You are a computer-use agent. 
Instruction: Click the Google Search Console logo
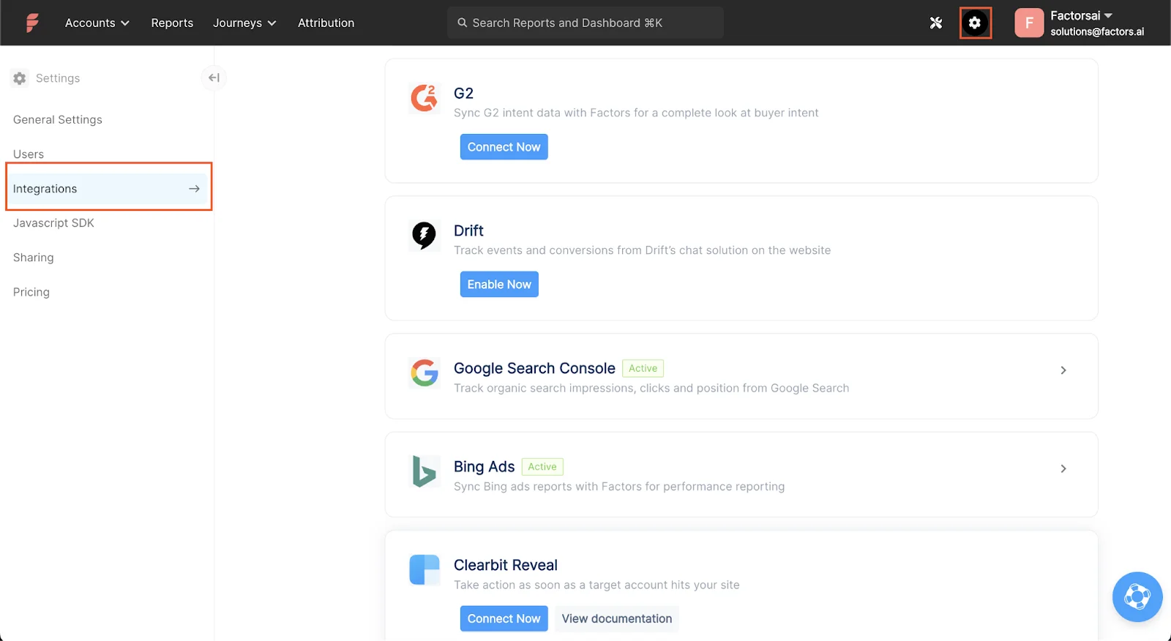pyautogui.click(x=424, y=372)
